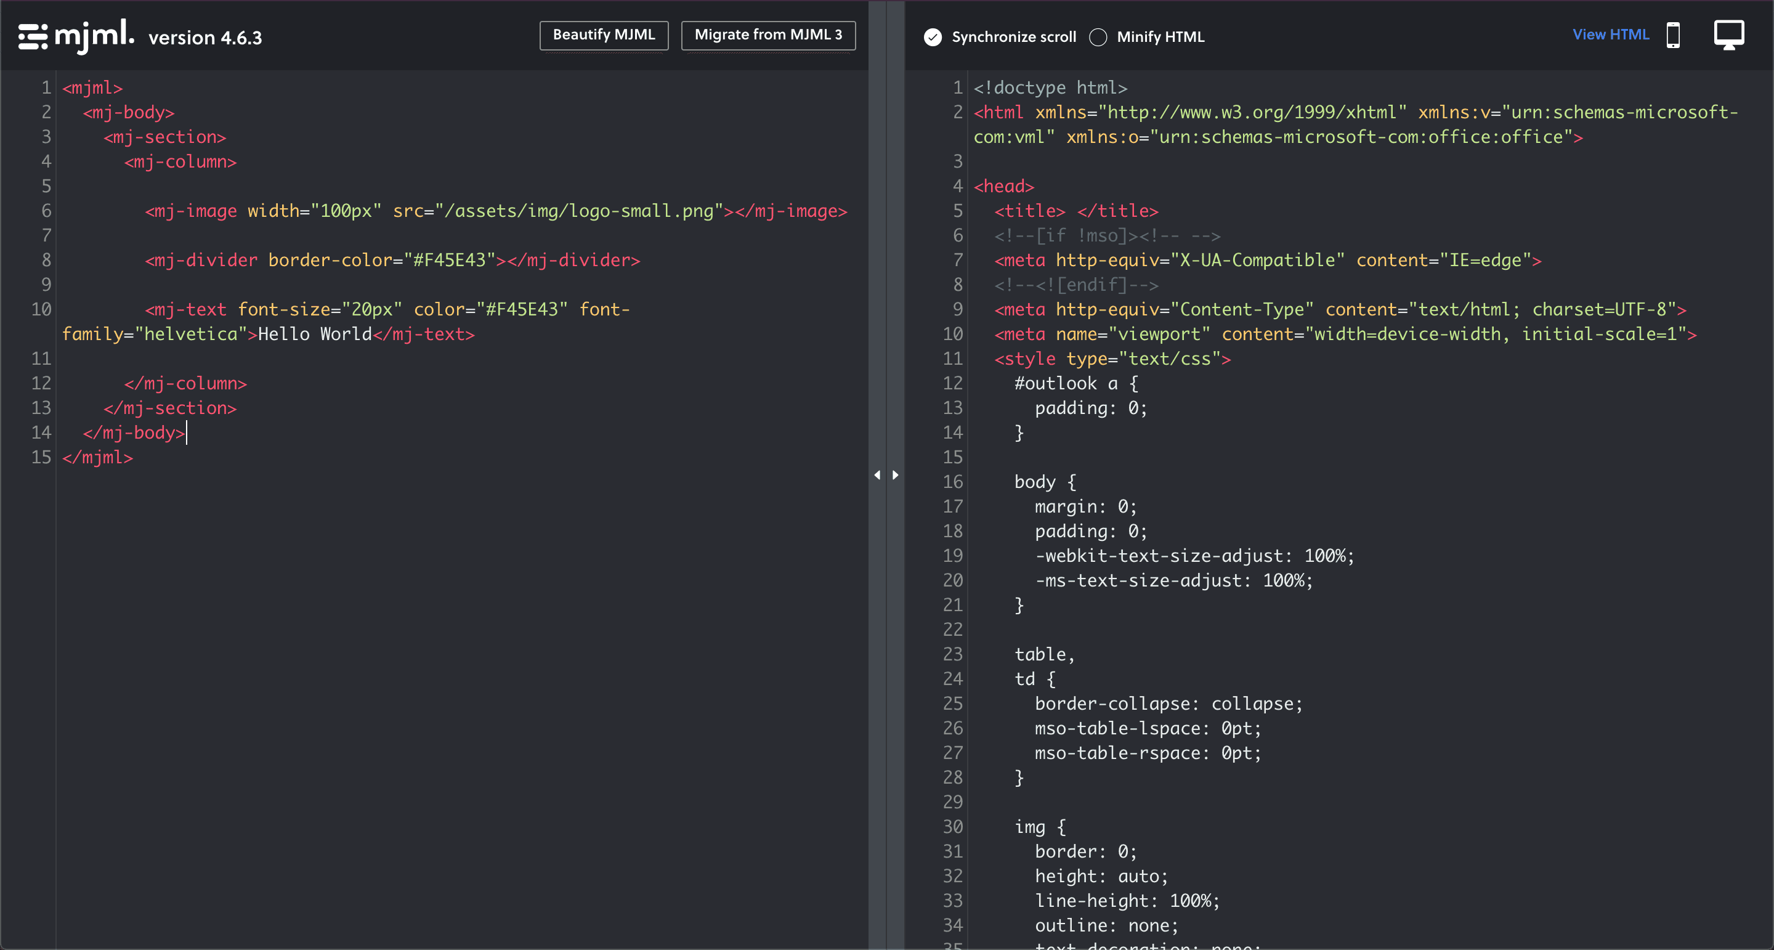Screen dimensions: 1774x950
Task: Collapse right pane with right arrow
Action: (895, 476)
